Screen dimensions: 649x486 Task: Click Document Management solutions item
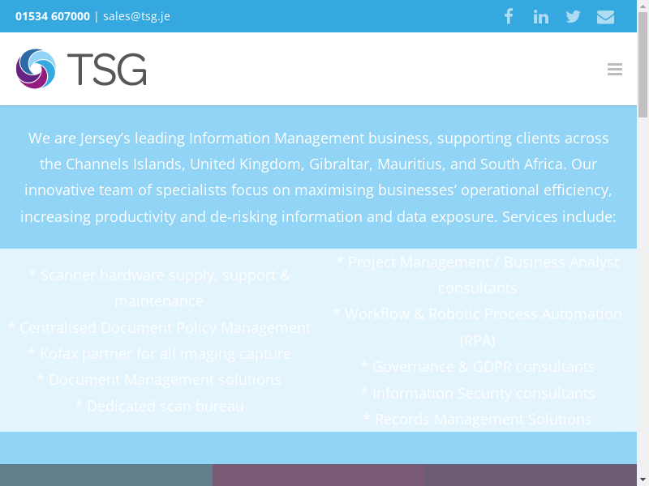coord(159,380)
